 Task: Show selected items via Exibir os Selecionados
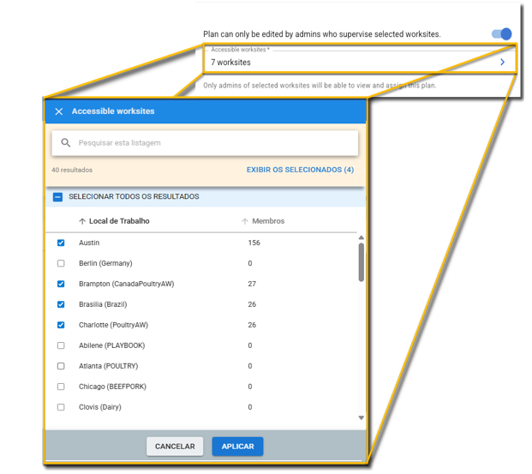click(300, 170)
